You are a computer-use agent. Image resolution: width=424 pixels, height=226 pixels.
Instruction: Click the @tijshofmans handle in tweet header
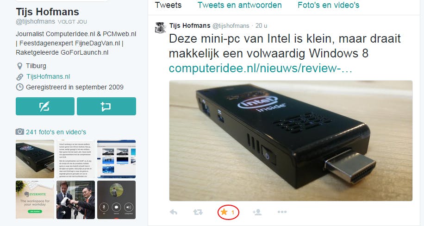pyautogui.click(x=231, y=26)
